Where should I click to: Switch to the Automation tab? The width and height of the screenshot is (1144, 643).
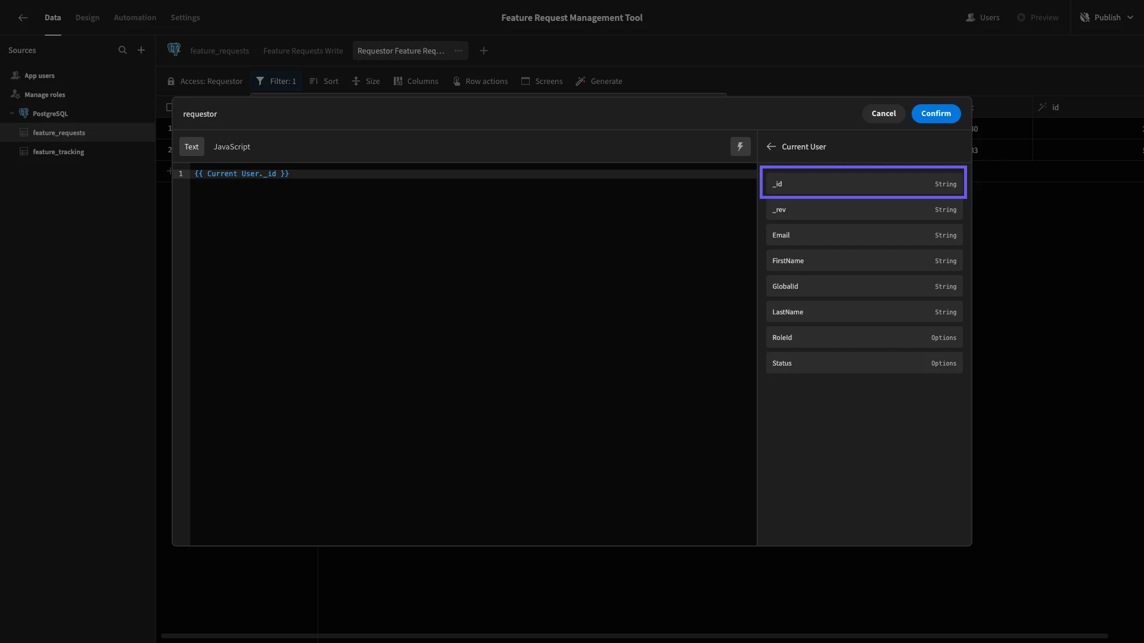click(135, 18)
